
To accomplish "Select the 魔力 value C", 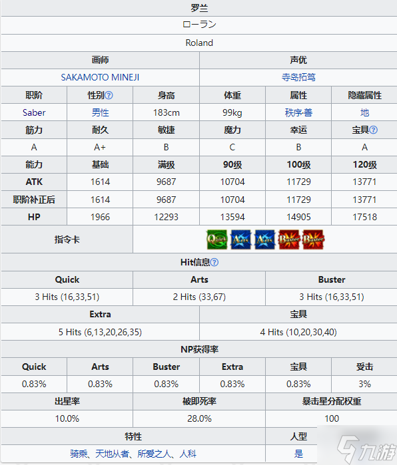I will (x=232, y=147).
